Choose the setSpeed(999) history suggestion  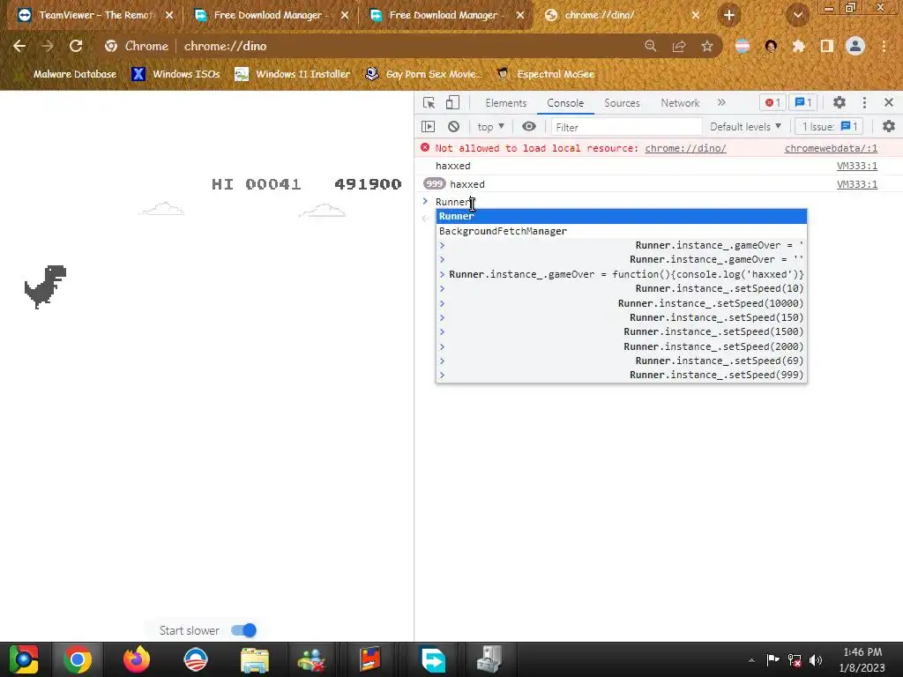tap(622, 376)
